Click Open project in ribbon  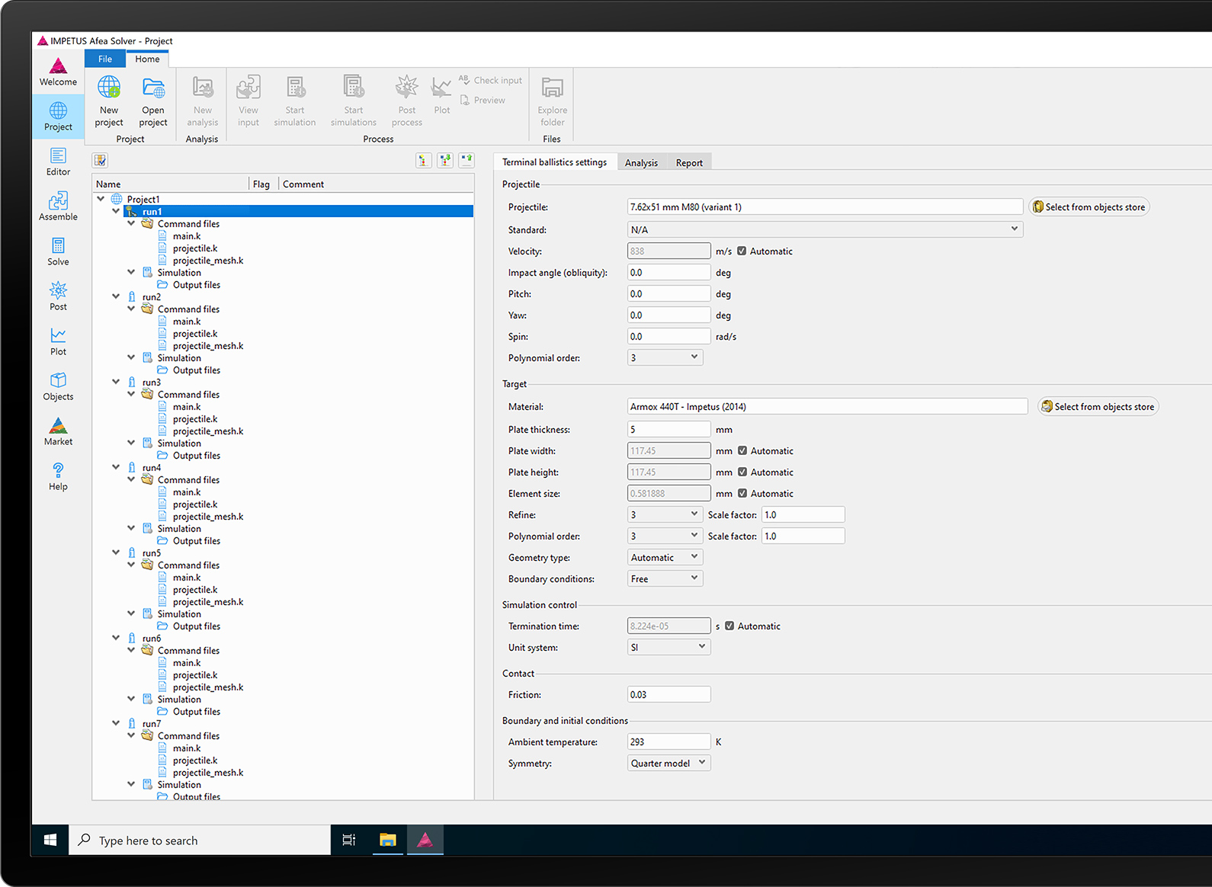(x=153, y=101)
